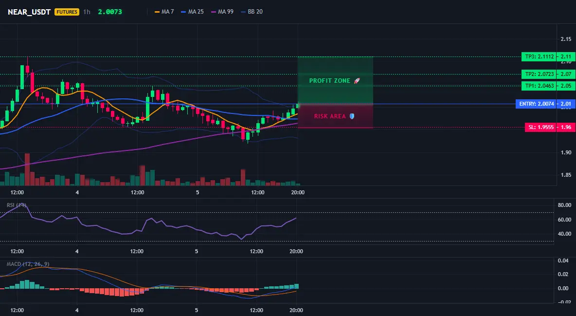
Task: Click the date 5 label under price chart
Action: pyautogui.click(x=198, y=192)
